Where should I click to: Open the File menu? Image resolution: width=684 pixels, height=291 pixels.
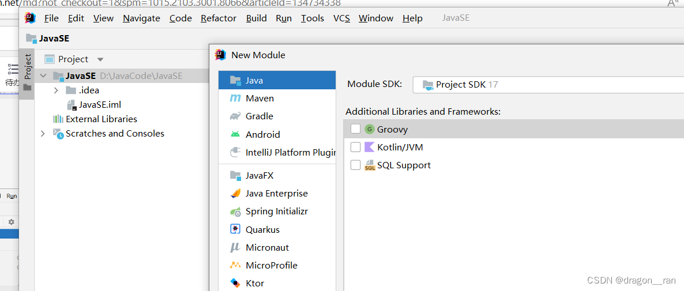[51, 18]
